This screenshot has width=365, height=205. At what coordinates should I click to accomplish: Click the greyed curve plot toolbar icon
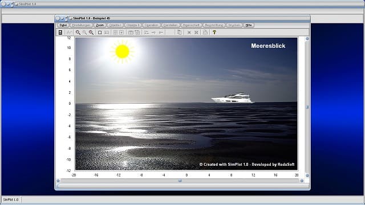69,32
